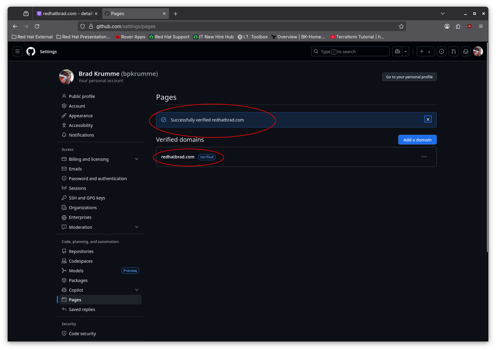The image size is (496, 350).
Task: Open the user avatar menu in header
Action: tap(478, 52)
